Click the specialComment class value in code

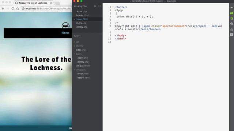pos(173,26)
